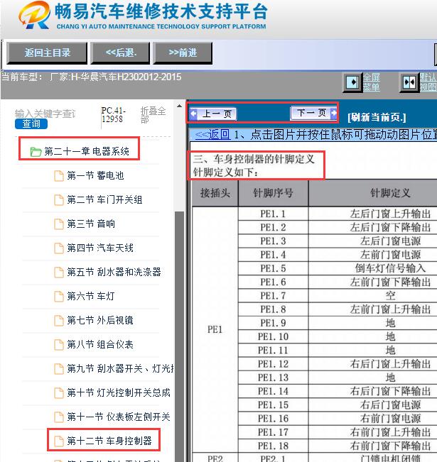437x462 pixels.
Task: Click the 针脚序号 column header
Action: click(274, 193)
